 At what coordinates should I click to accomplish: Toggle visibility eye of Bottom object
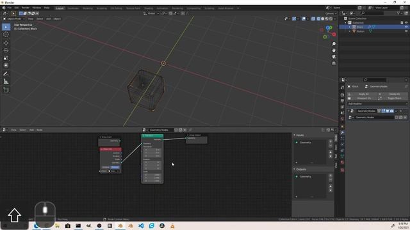[x=406, y=31]
